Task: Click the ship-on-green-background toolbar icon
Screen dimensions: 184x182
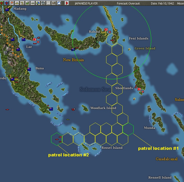Action: tap(33, 3)
